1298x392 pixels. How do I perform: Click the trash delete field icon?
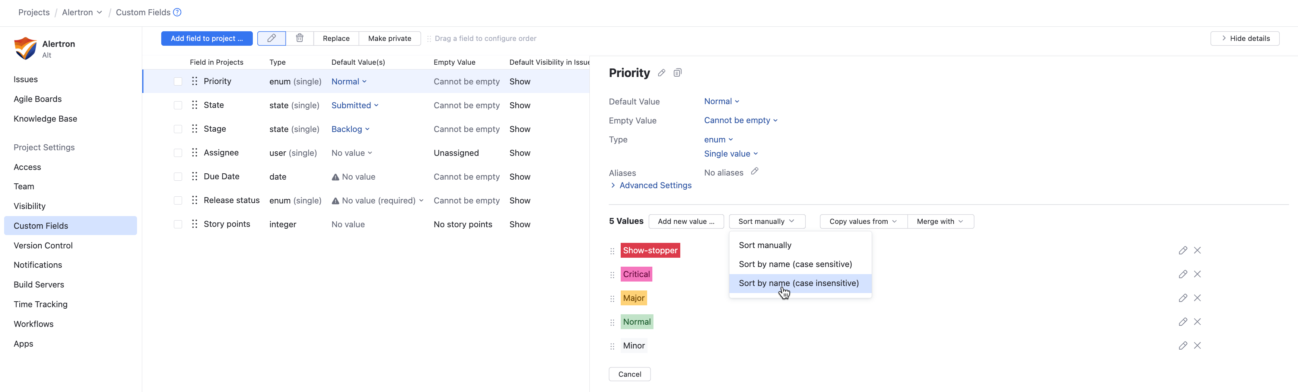pyautogui.click(x=300, y=38)
